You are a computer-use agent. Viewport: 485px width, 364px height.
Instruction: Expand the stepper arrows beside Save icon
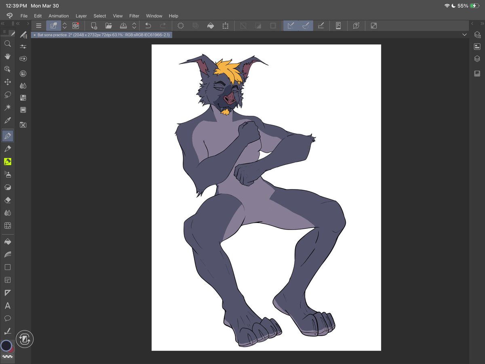point(134,26)
